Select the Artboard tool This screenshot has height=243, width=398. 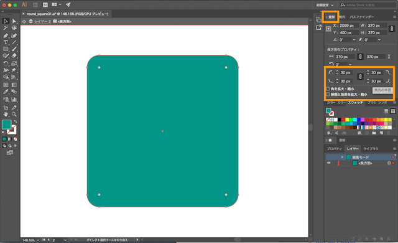coord(6,108)
